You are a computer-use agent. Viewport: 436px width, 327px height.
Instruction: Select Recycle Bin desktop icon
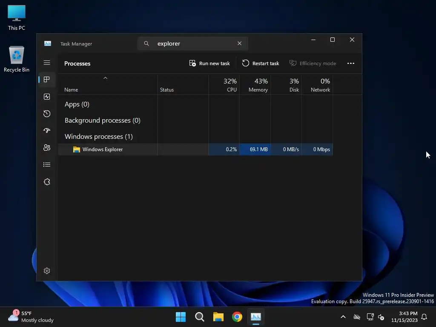[17, 59]
